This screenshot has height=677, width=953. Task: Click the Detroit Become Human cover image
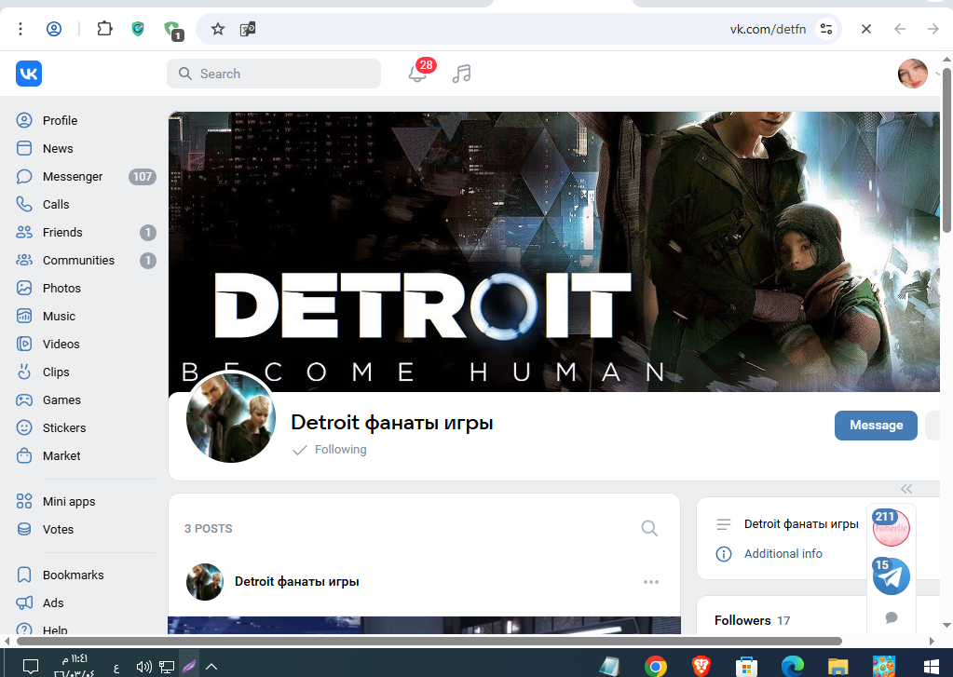click(x=553, y=251)
